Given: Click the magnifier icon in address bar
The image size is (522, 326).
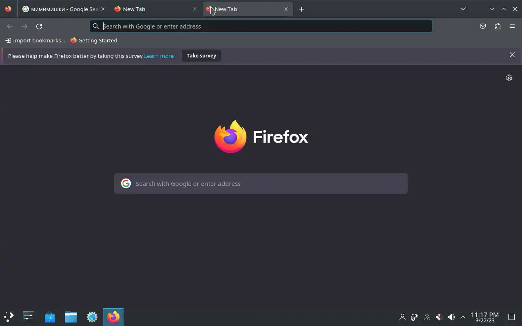Looking at the screenshot, I should click(96, 26).
